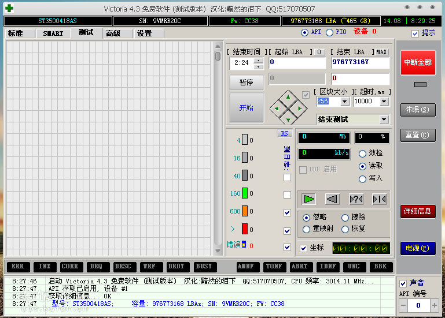Select the 恢复 restore radio button

345,229
